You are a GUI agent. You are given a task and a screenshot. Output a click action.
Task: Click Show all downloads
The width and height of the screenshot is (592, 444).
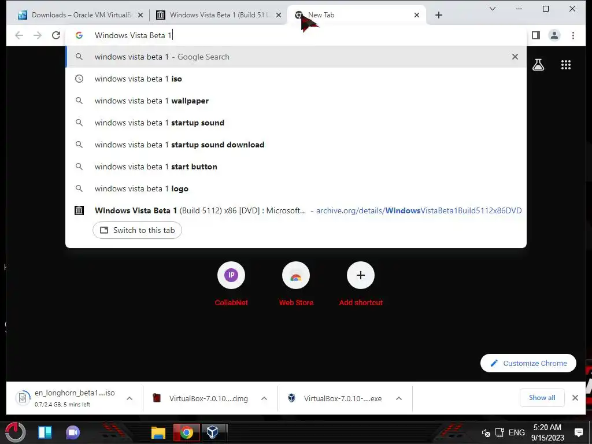[542, 398]
